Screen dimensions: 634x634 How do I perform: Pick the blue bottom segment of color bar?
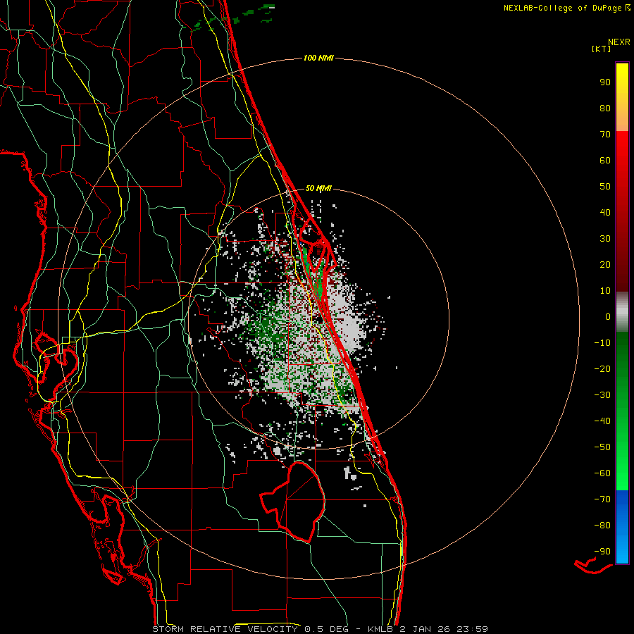(622, 527)
